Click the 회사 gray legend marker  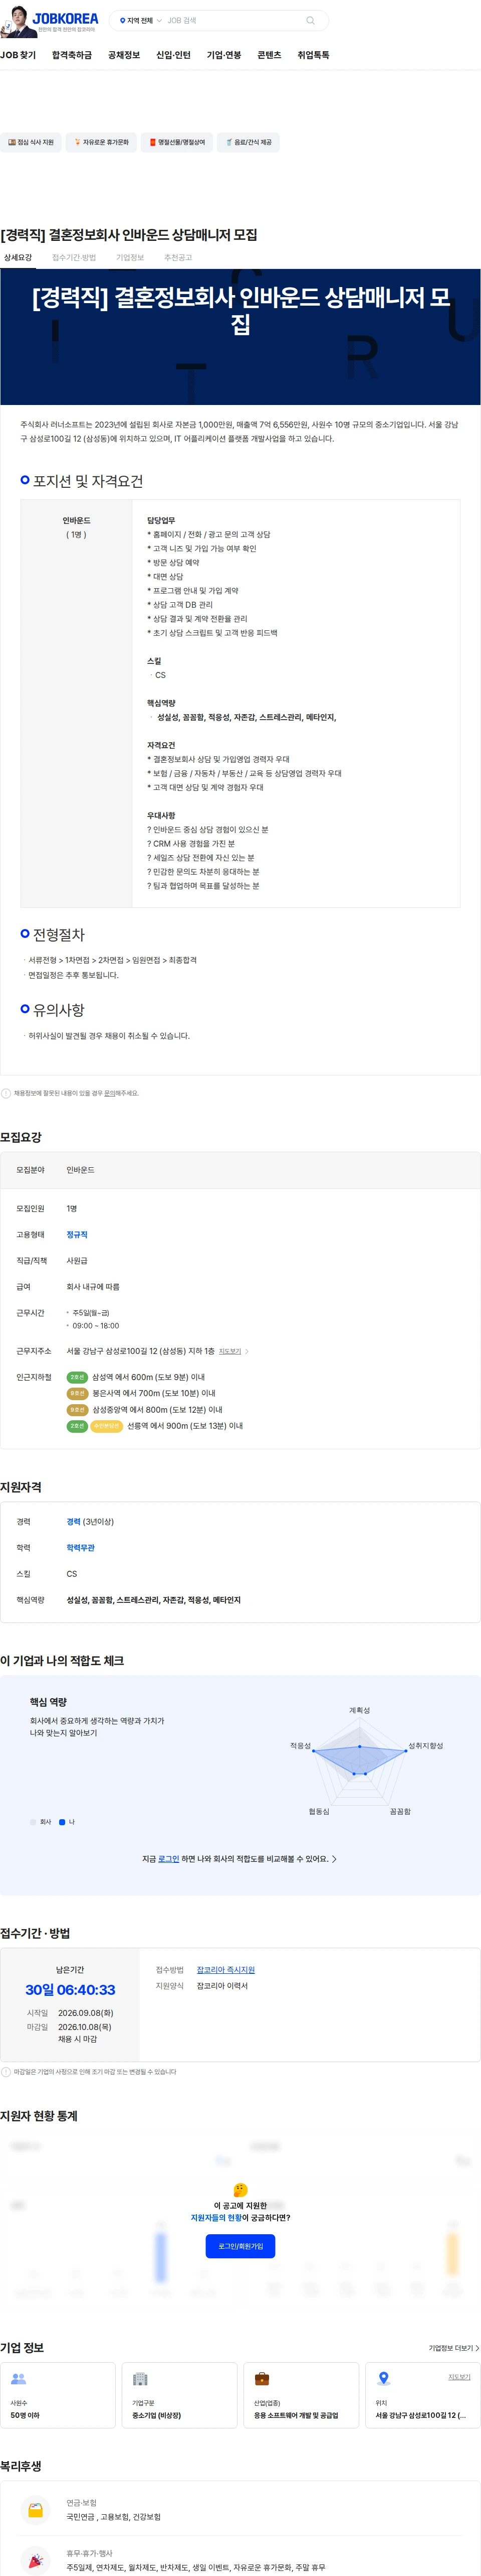click(33, 1821)
